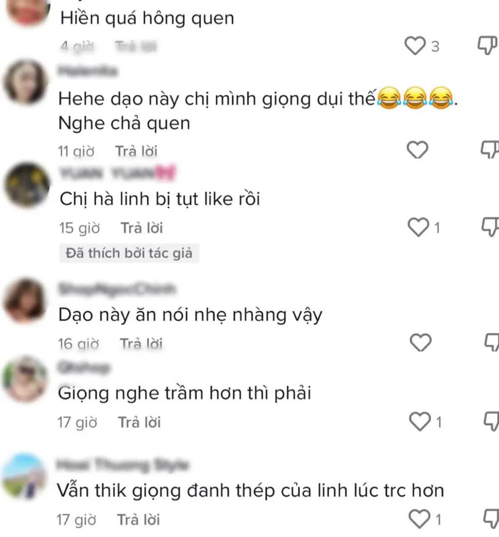Like the 'Vẫn thik giọng đanh thép' comment
The image size is (499, 537).
(x=420, y=519)
